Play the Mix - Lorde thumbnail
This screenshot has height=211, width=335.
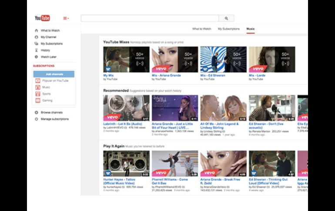click(x=272, y=59)
